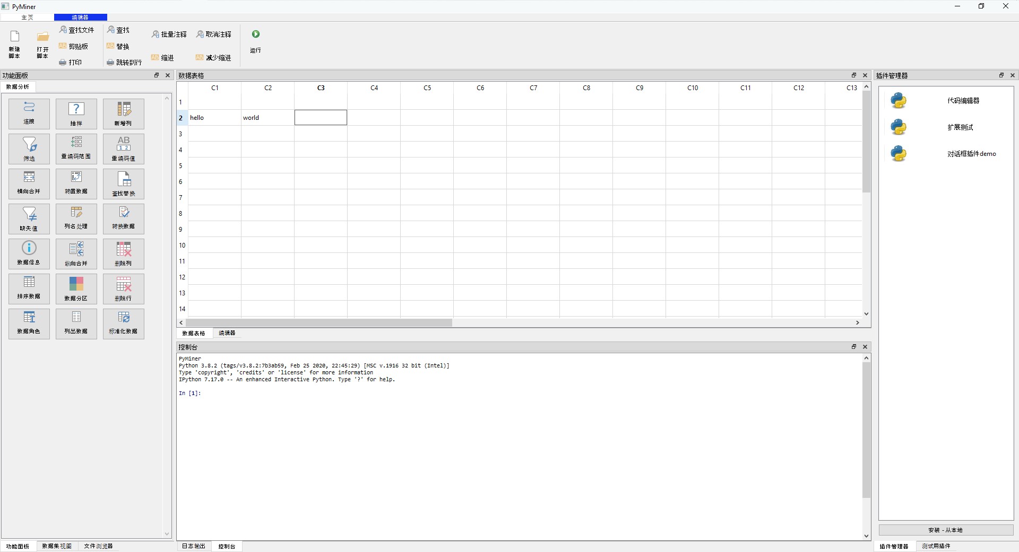
Task: Click the console vertical scrollbar
Action: pos(867,430)
